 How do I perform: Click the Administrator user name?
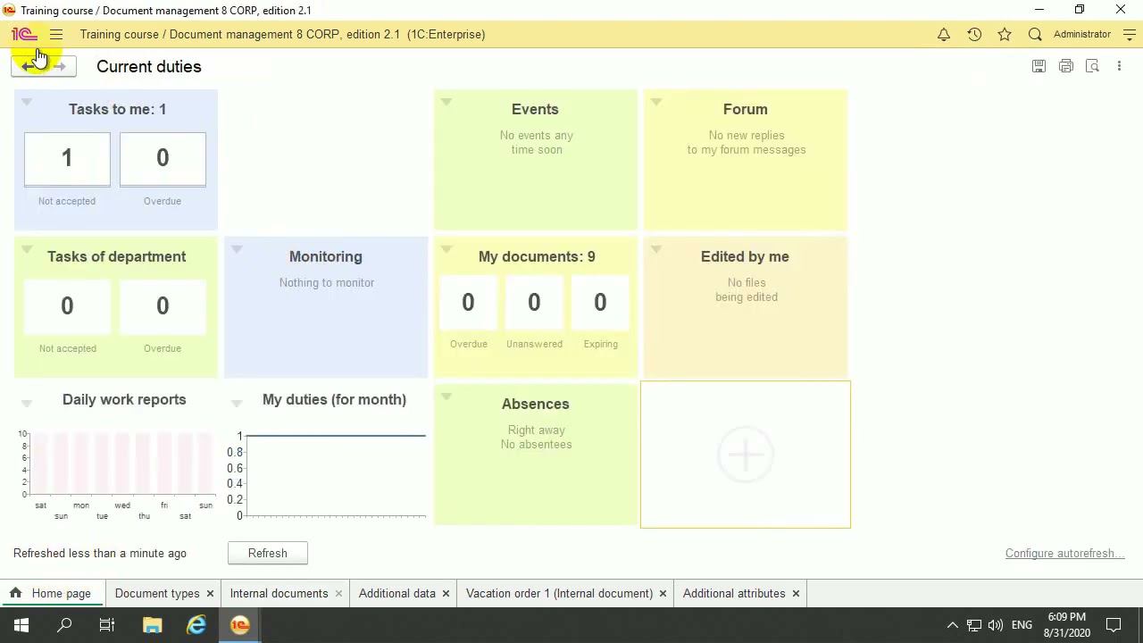(x=1082, y=34)
